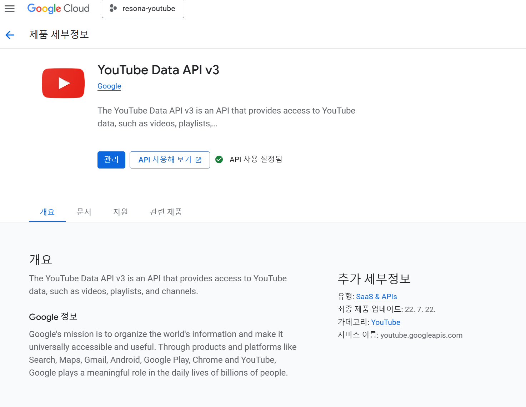
Task: Switch to the 지원 tab
Action: 121,212
